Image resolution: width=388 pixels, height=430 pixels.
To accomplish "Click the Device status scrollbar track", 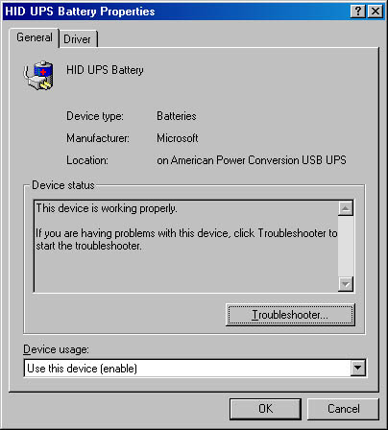I will (x=346, y=246).
